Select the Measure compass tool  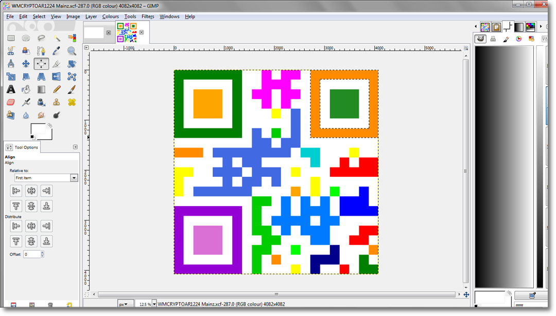point(11,64)
